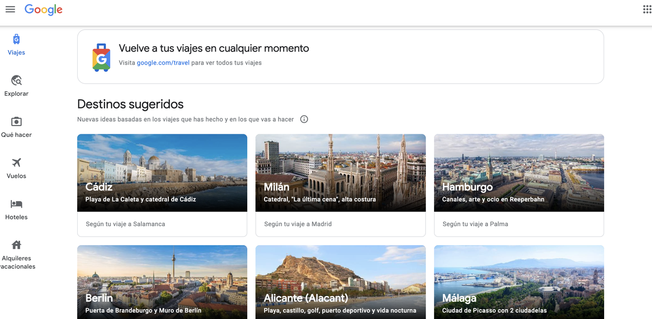Click 'Según tu viaje a Palma'
Image resolution: width=652 pixels, height=319 pixels.
(475, 224)
